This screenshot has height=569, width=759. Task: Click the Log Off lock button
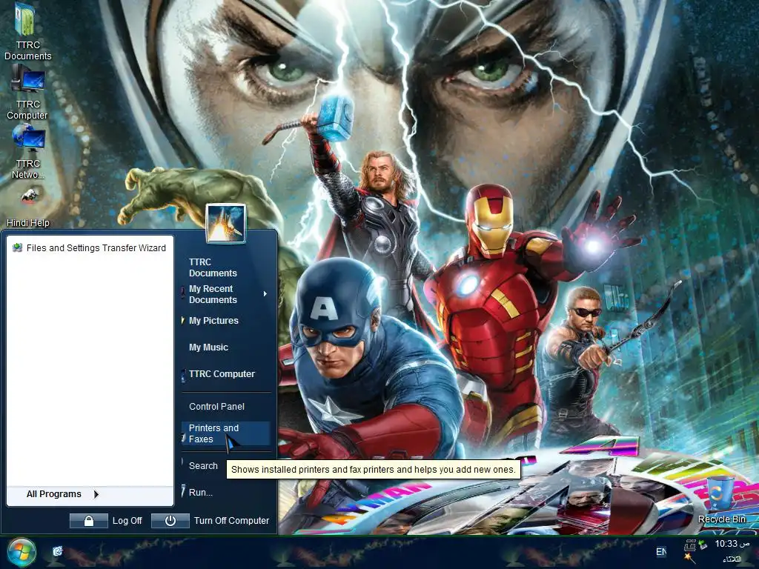tap(89, 521)
